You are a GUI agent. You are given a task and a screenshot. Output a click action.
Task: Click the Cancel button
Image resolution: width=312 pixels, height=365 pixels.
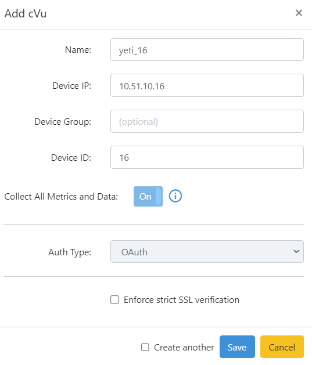[x=282, y=347]
